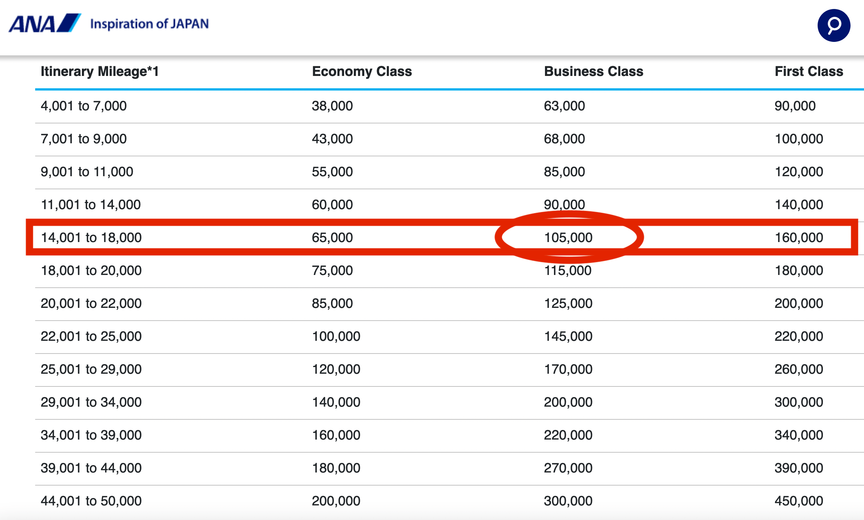Select the Itinerary Mileage*1 column header
Viewport: 864px width, 520px height.
pos(100,71)
